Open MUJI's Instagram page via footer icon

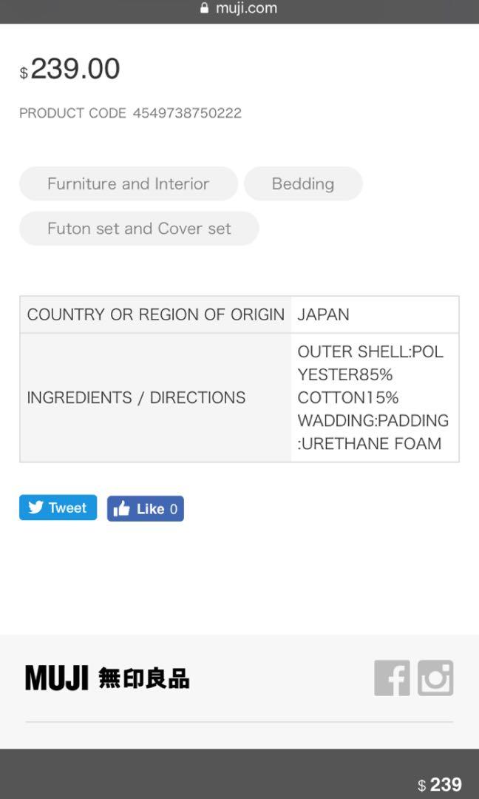click(437, 678)
